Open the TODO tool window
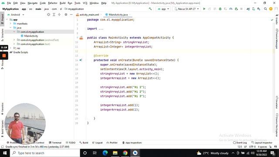Image resolution: width=279 pixels, height=157 pixels. coord(71,143)
